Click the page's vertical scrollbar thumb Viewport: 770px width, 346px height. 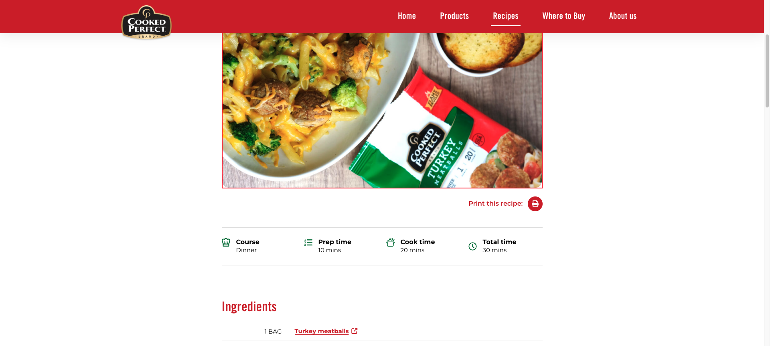767,71
